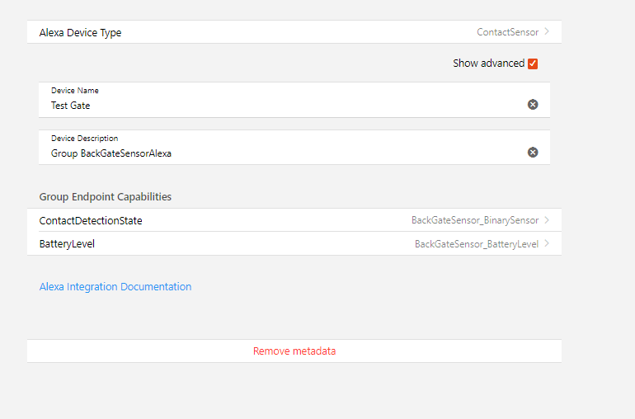Screen dimensions: 635x419
Task: Focus the Test Gate name input
Action: (247, 106)
